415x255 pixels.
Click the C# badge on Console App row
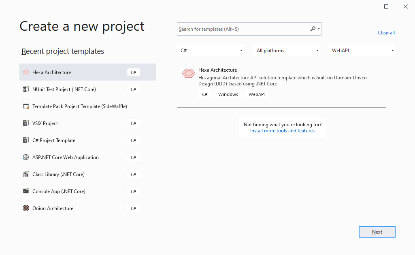coord(133,191)
